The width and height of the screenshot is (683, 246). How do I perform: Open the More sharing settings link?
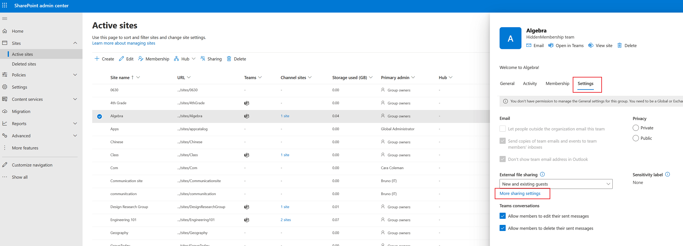(520, 193)
